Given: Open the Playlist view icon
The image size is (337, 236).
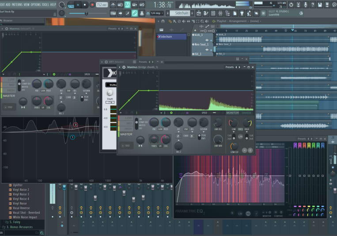Looking at the screenshot, I should coord(199,13).
